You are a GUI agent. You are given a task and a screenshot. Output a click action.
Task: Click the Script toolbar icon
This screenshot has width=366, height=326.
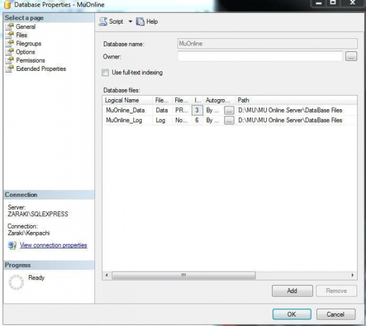(103, 21)
